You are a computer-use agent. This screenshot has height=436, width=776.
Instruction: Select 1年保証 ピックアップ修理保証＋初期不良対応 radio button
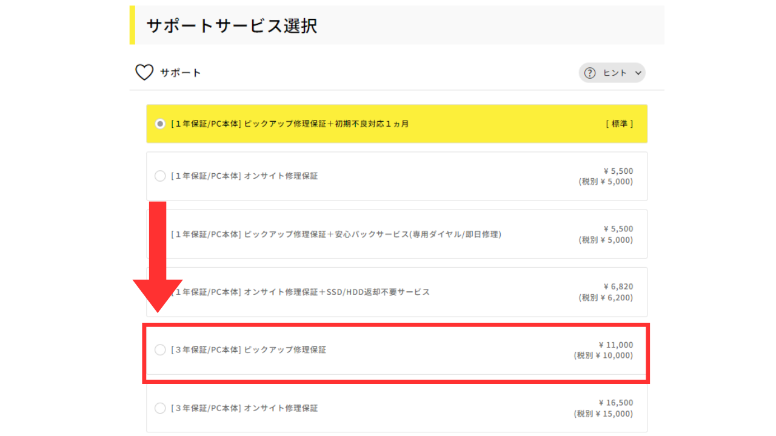[x=160, y=124]
